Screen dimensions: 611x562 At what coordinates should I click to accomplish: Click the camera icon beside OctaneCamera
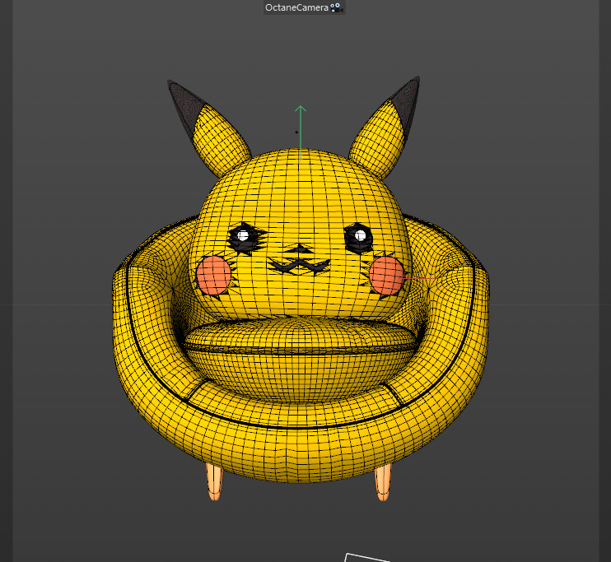tap(336, 7)
